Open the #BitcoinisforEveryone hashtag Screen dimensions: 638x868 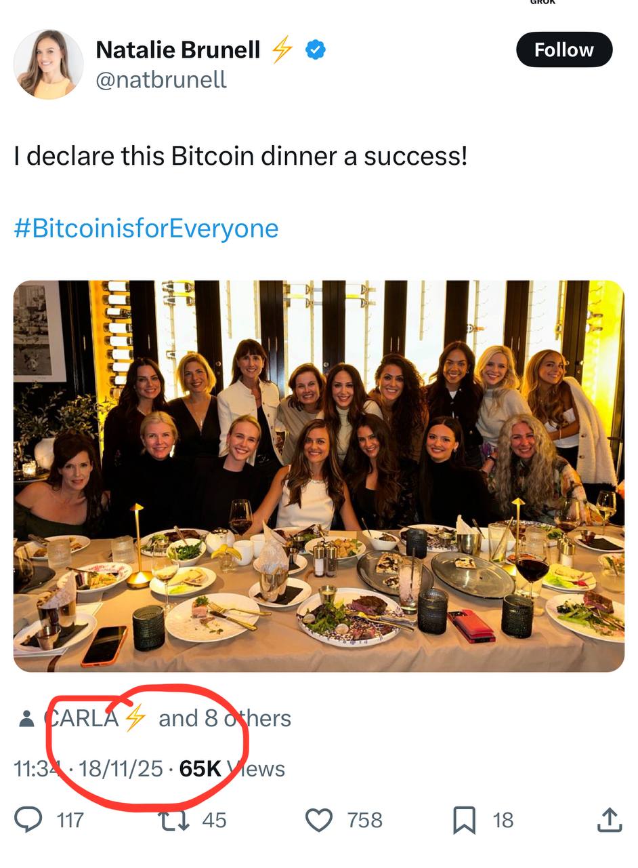tap(145, 229)
